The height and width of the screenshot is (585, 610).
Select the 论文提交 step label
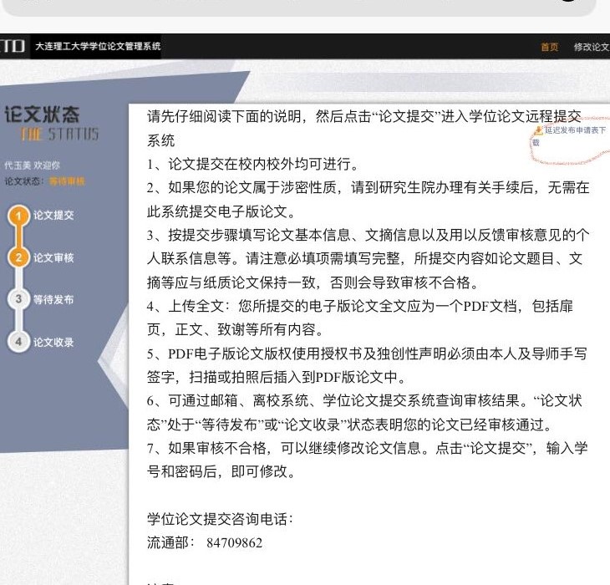(x=53, y=216)
